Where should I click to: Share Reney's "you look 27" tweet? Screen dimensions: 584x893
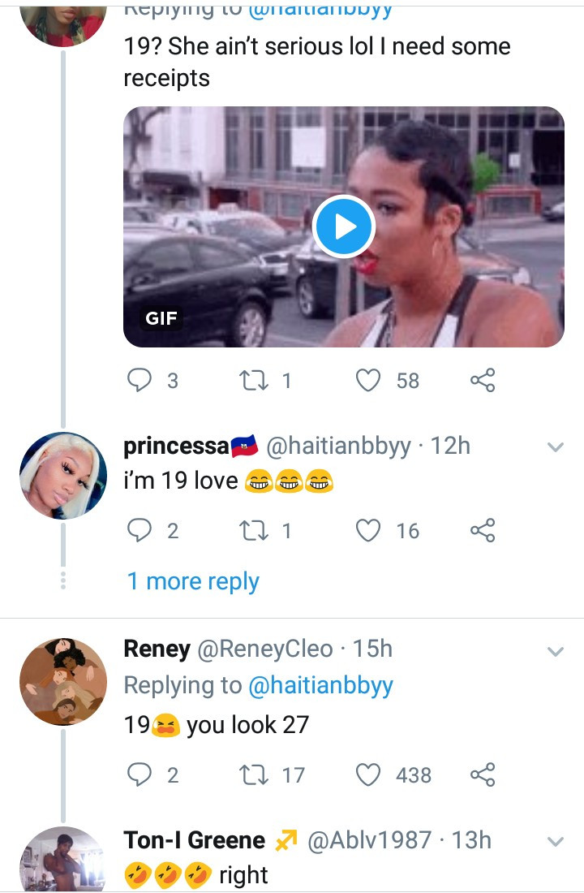click(x=483, y=775)
